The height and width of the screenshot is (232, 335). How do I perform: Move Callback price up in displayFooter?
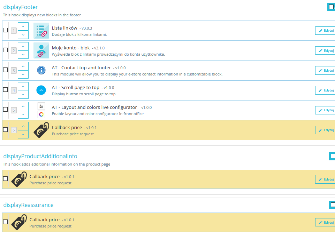tap(23, 126)
